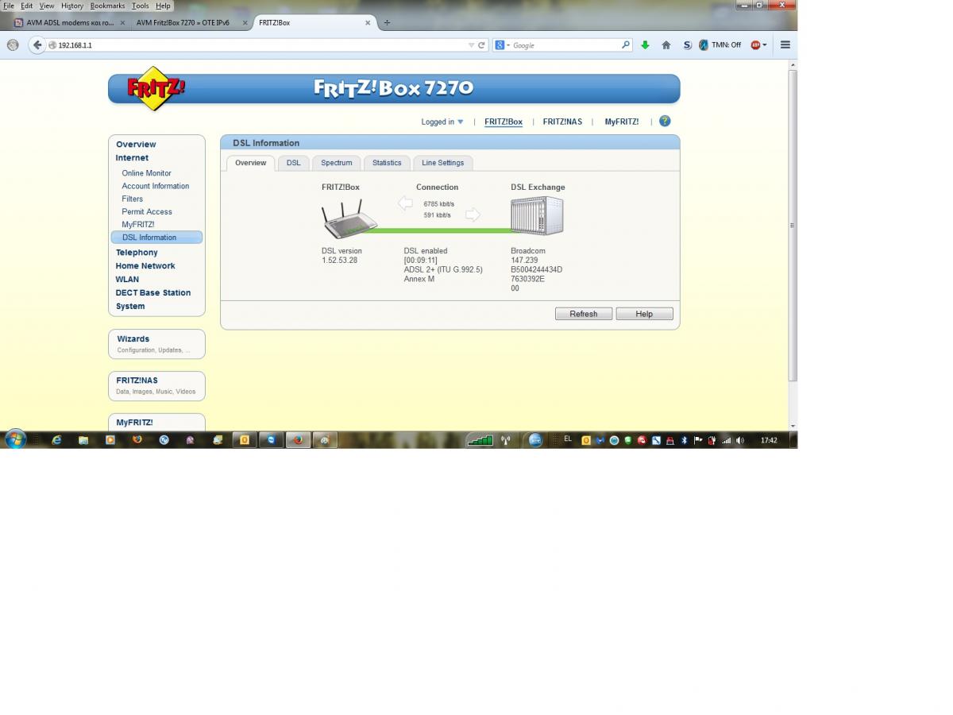Image resolution: width=953 pixels, height=715 pixels.
Task: Open the Wizards panel
Action: [156, 344]
